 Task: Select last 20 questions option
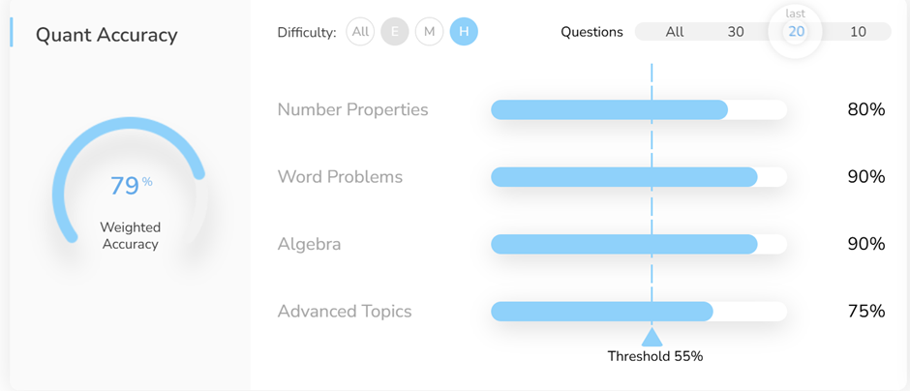pyautogui.click(x=796, y=32)
